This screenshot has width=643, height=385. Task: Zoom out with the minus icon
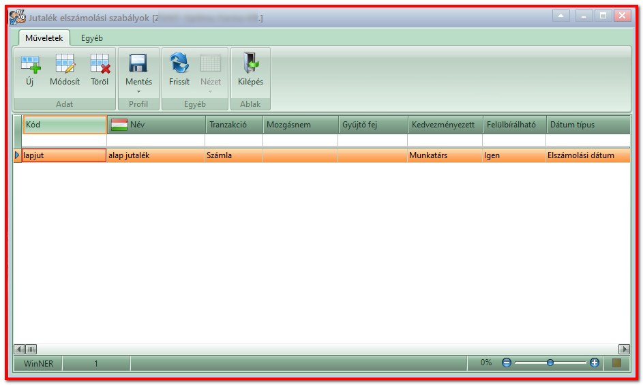[507, 363]
